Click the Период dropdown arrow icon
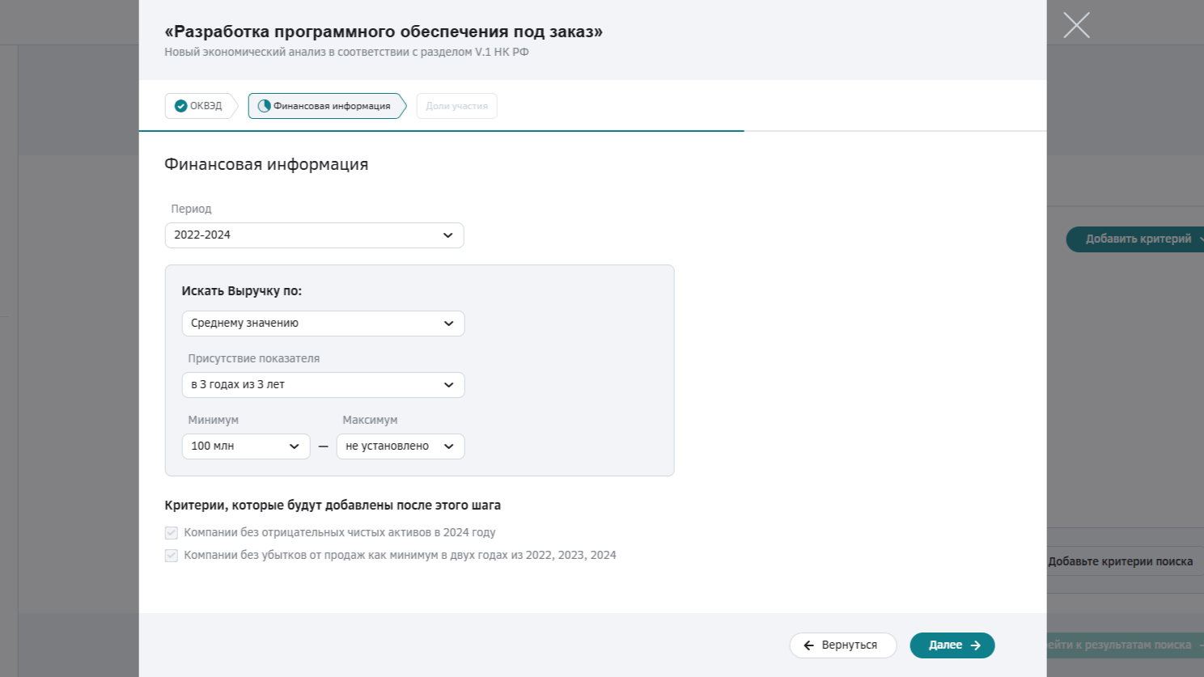The image size is (1204, 677). (x=447, y=235)
